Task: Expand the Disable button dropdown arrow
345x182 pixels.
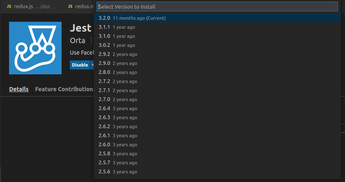Action: pyautogui.click(x=92, y=65)
